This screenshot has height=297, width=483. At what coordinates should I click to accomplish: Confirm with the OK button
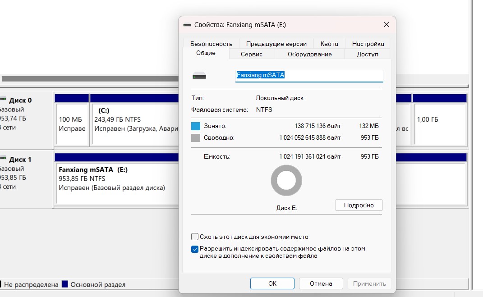(x=272, y=283)
